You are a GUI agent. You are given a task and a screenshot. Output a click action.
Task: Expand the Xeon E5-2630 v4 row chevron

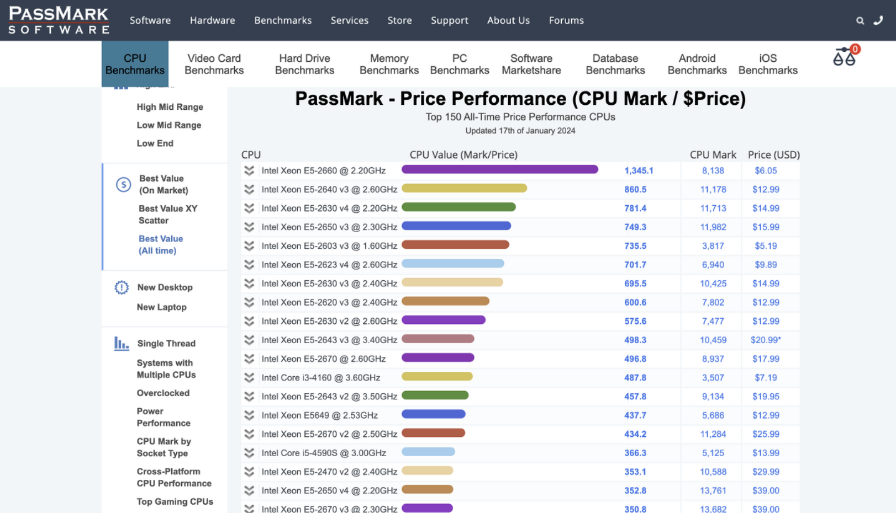pos(249,208)
